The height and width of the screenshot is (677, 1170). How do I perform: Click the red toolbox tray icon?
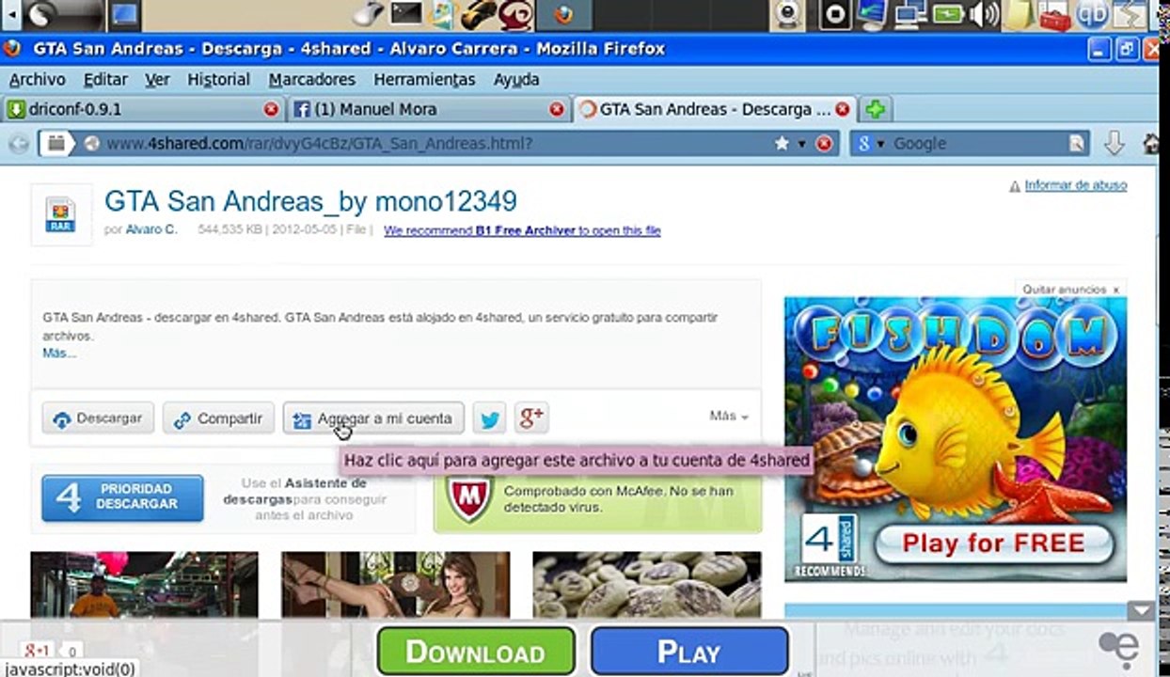coord(1056,15)
